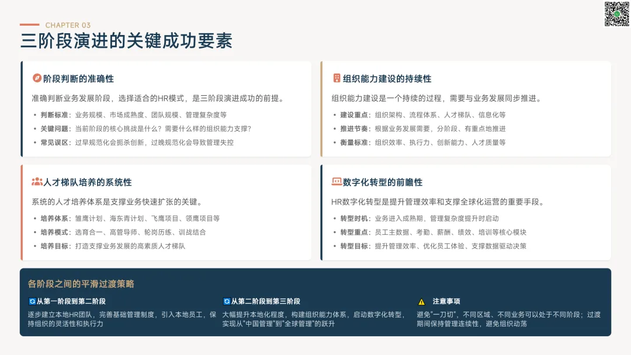Click the paragraph starting 避免"一刀切"

coord(509,319)
